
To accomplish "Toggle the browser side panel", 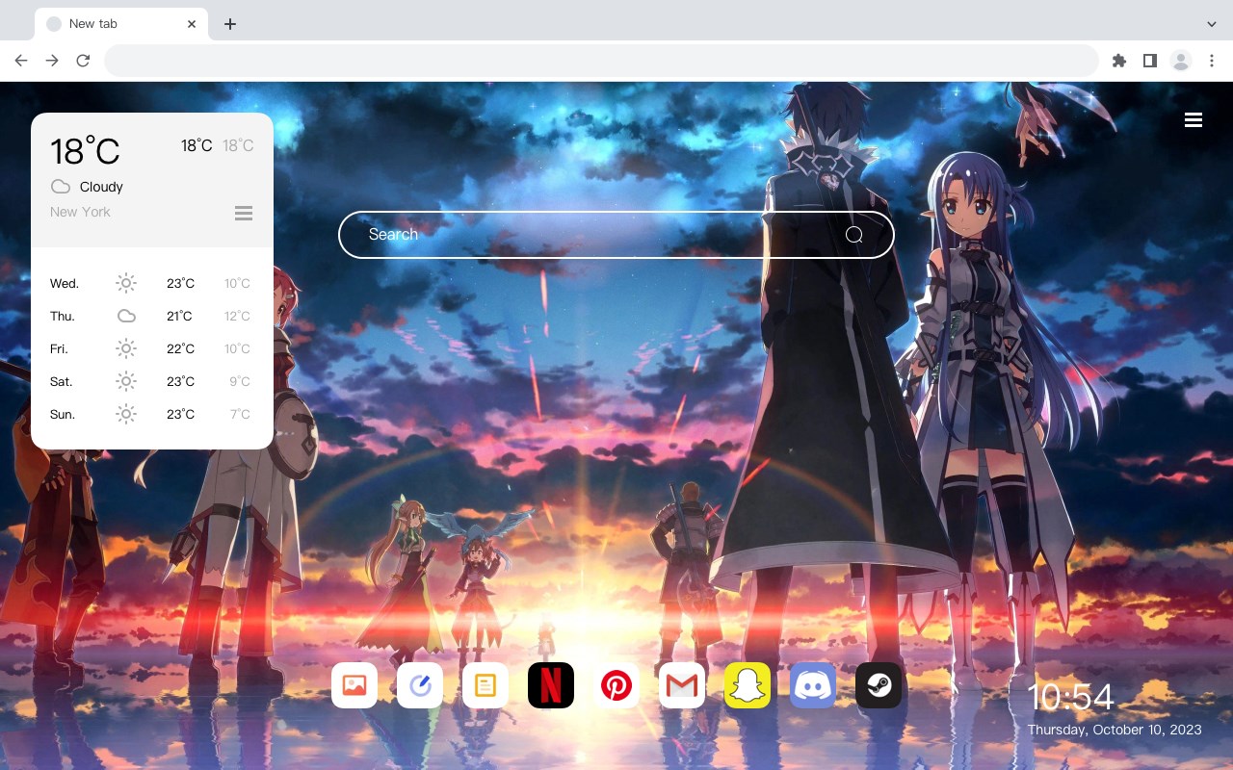I will 1149,61.
